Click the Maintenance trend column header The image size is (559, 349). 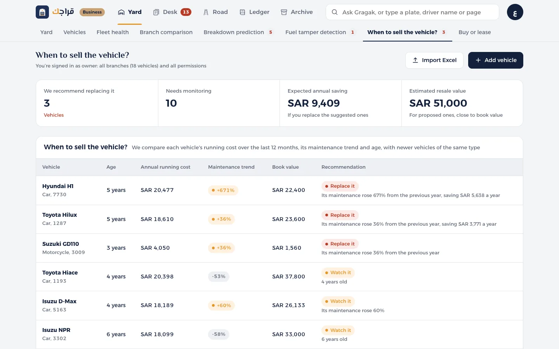pyautogui.click(x=231, y=167)
